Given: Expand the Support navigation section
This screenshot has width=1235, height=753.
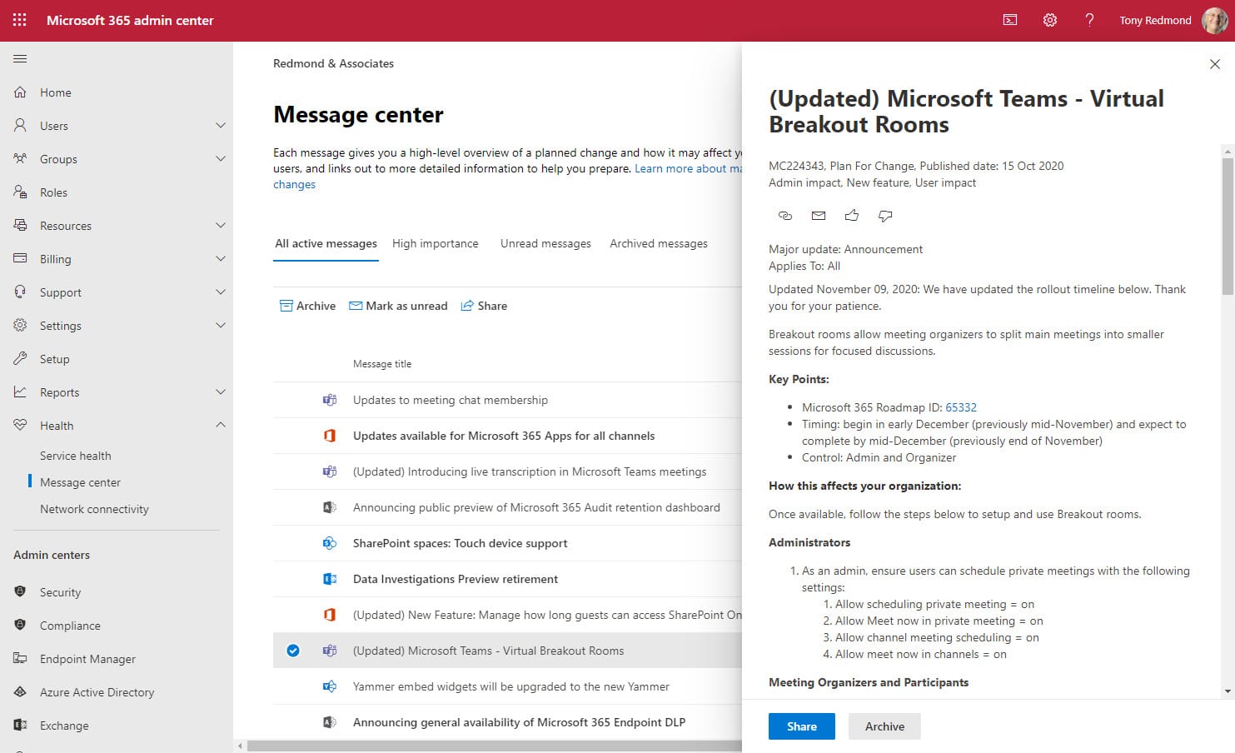Looking at the screenshot, I should (221, 292).
